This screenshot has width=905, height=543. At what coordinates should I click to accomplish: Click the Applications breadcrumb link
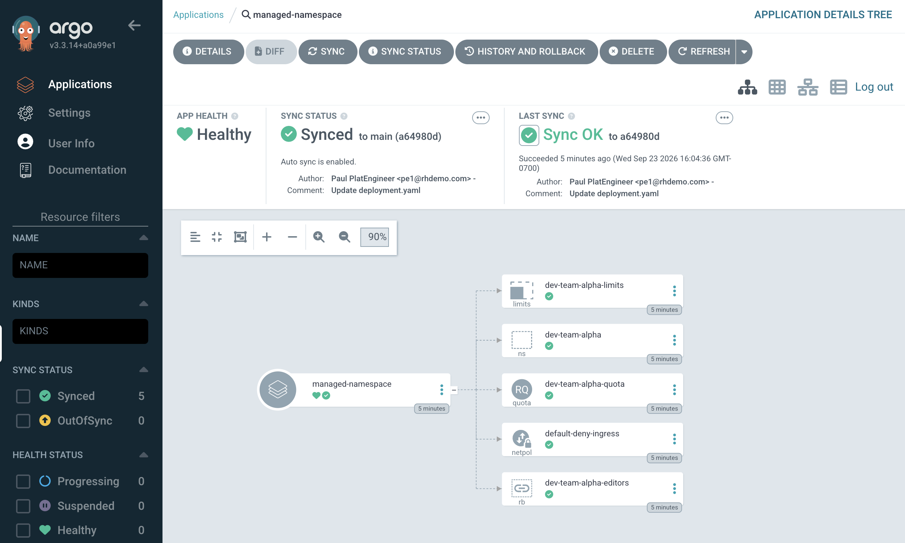click(x=198, y=15)
